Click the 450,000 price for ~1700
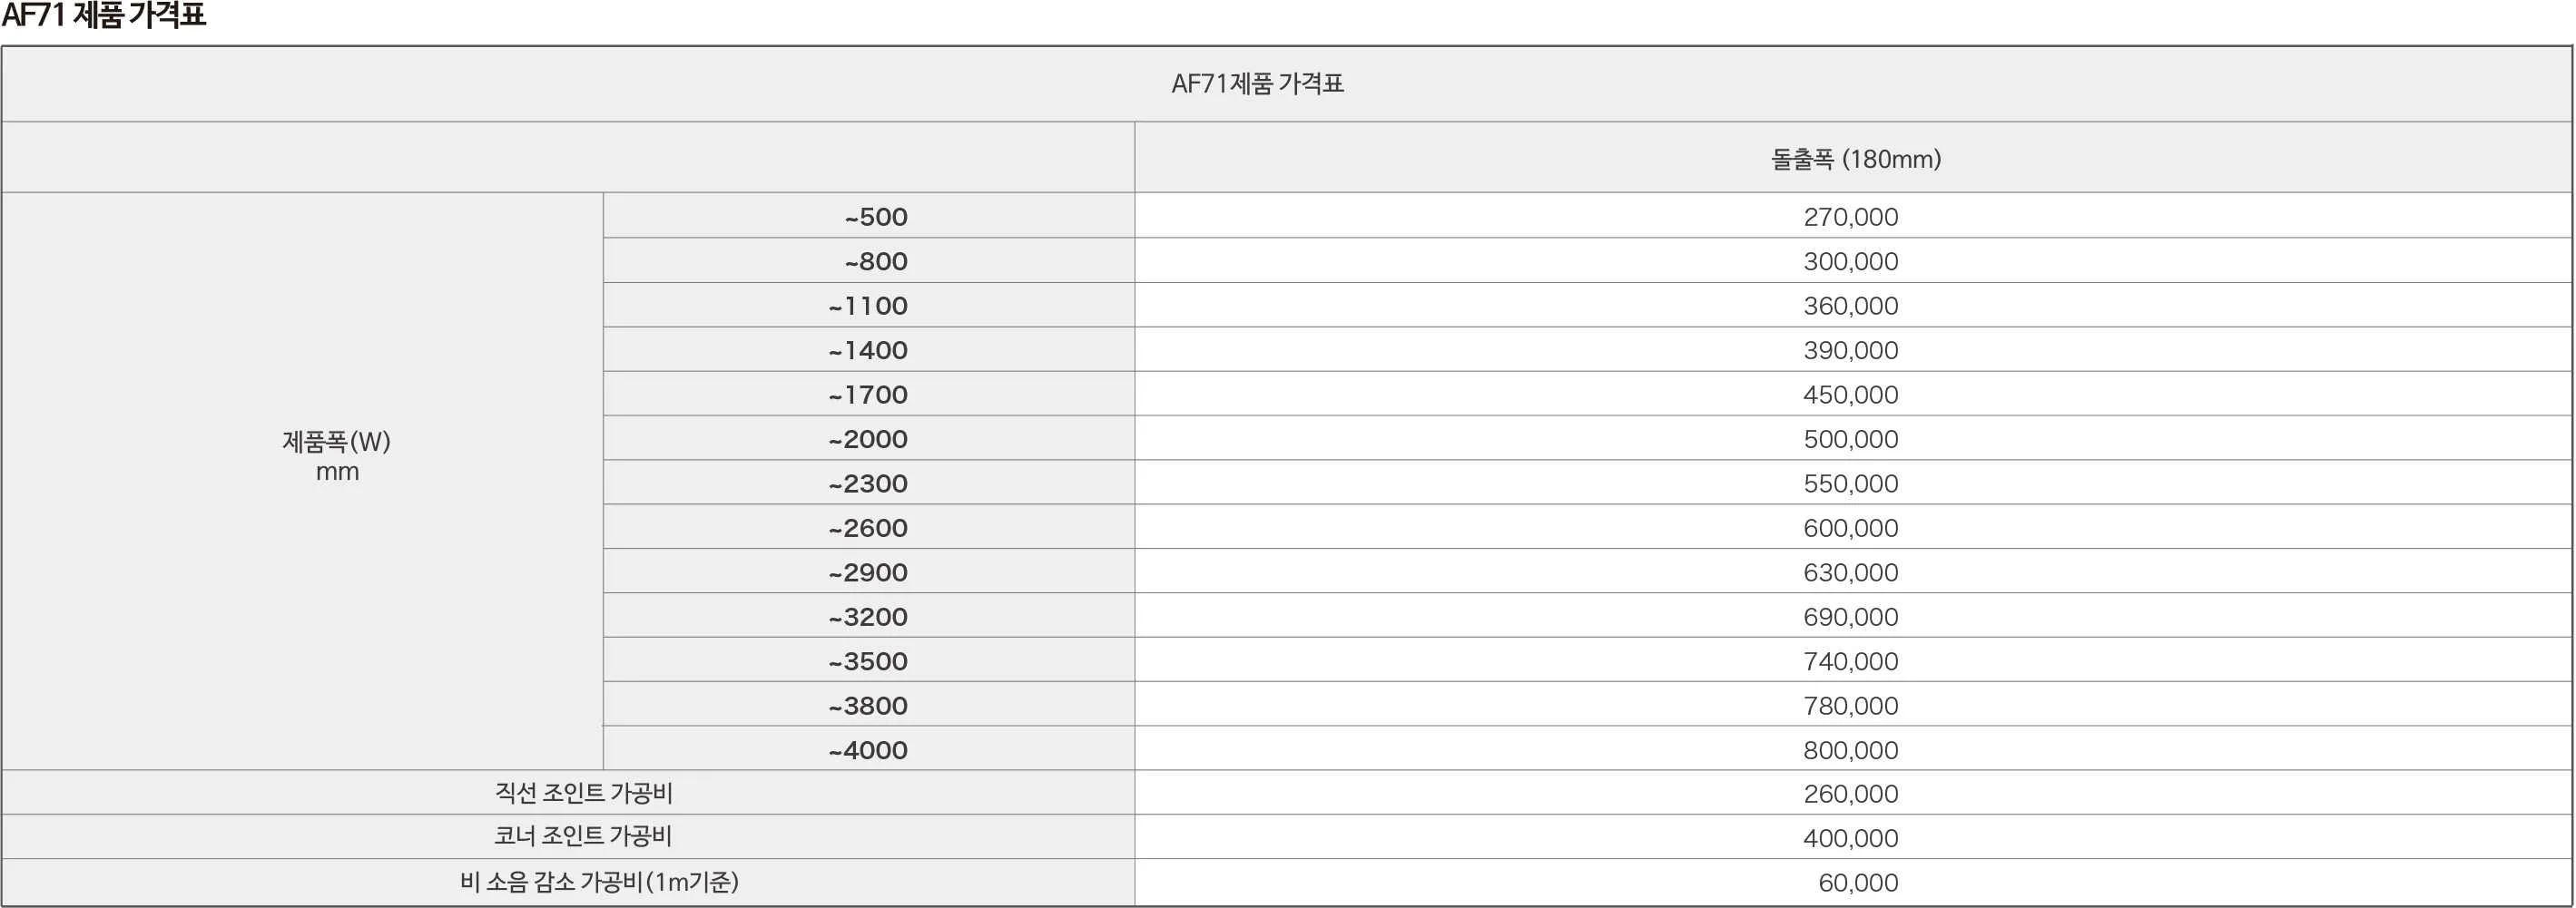Image resolution: width=2576 pixels, height=908 pixels. pos(1850,395)
